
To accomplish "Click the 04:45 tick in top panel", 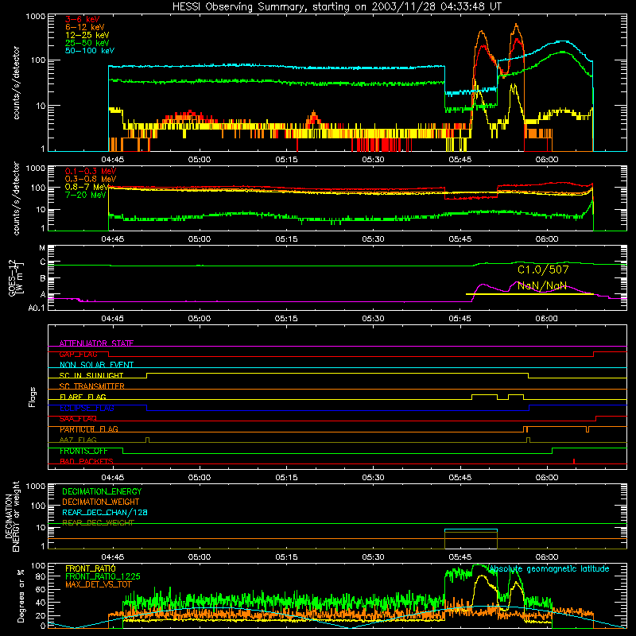I will point(112,160).
